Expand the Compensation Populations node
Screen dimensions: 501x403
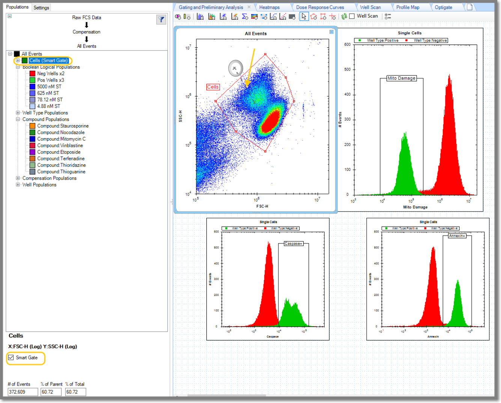(18, 178)
